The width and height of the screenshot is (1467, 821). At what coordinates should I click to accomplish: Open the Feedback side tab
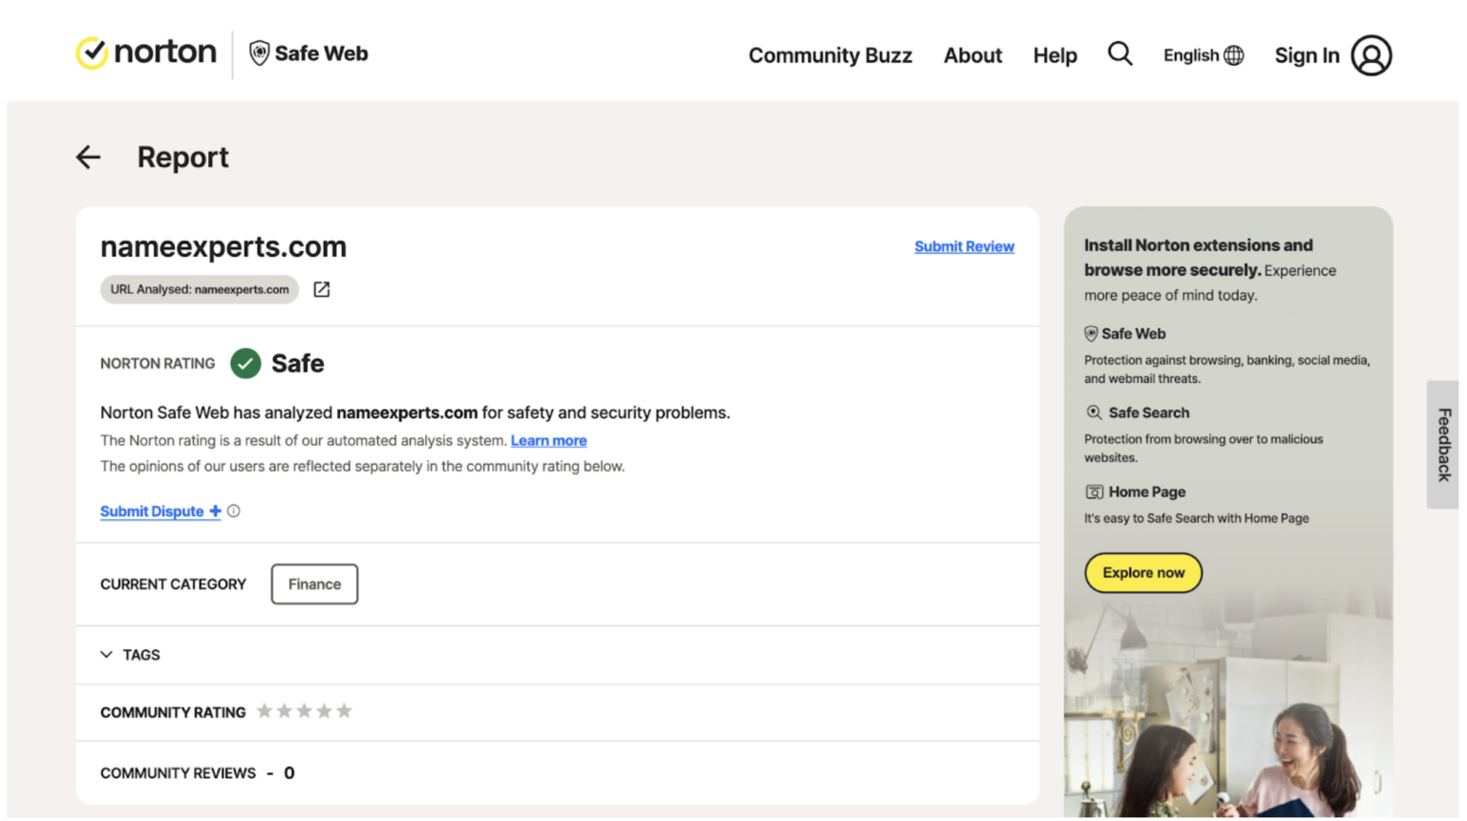pyautogui.click(x=1443, y=445)
